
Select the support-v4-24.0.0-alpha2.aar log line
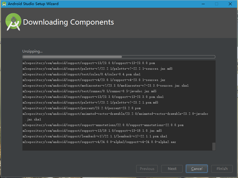pyautogui.click(x=99, y=142)
